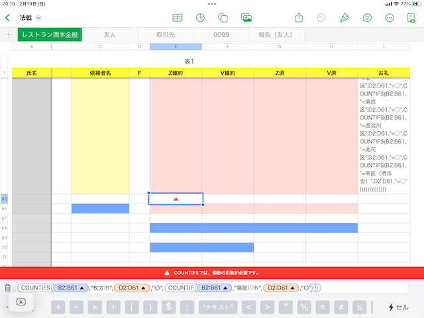Switch to the 友人 sheet tab
Viewport: 424px width, 318px height.
(x=109, y=34)
